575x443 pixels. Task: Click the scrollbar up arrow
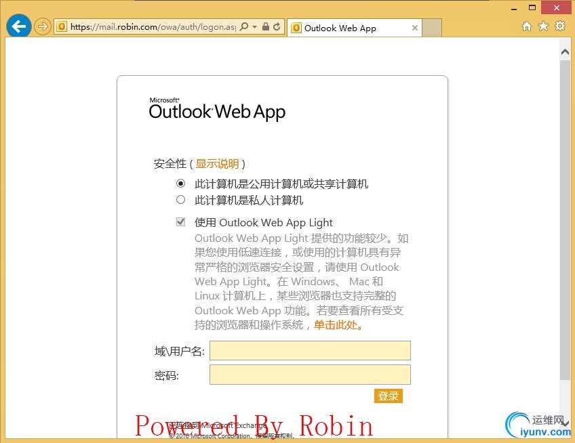(565, 52)
